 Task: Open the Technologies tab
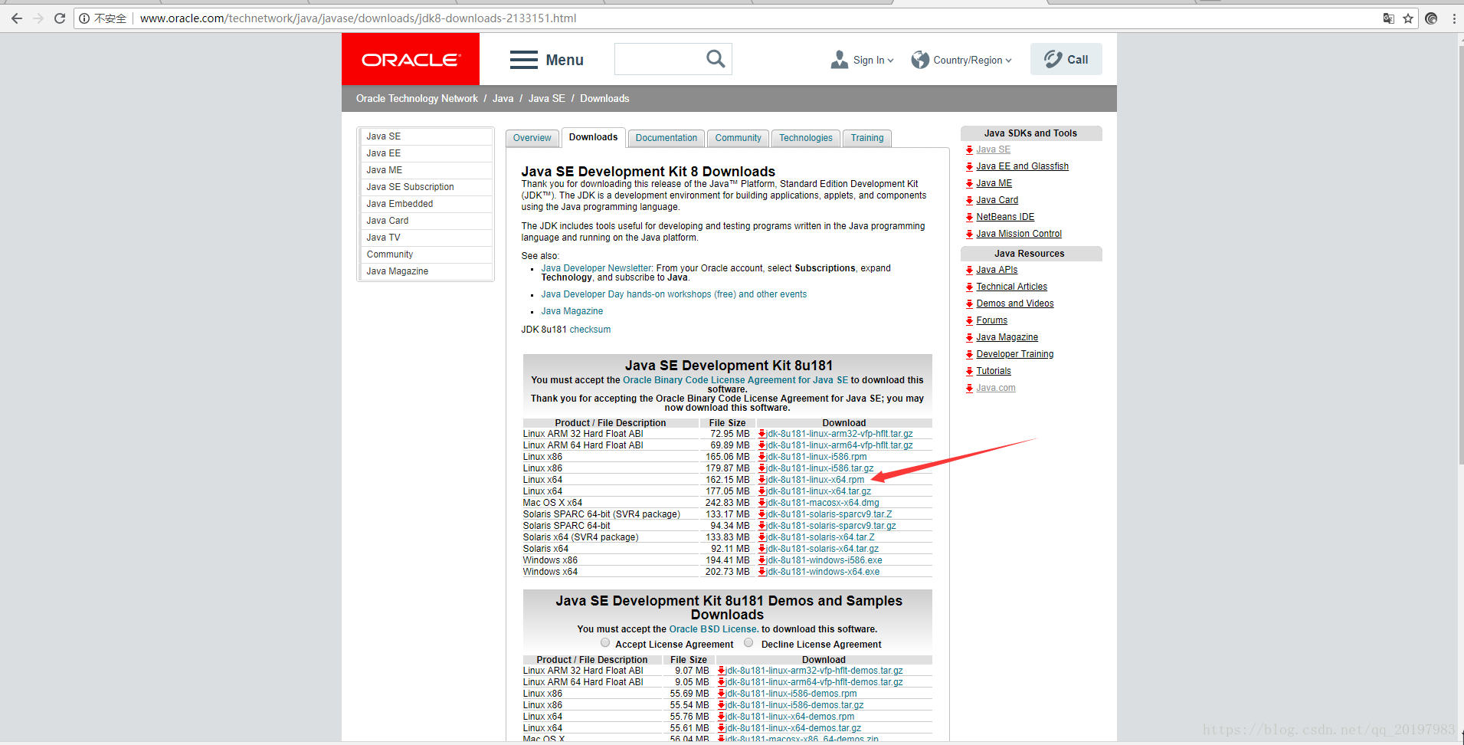click(x=805, y=138)
